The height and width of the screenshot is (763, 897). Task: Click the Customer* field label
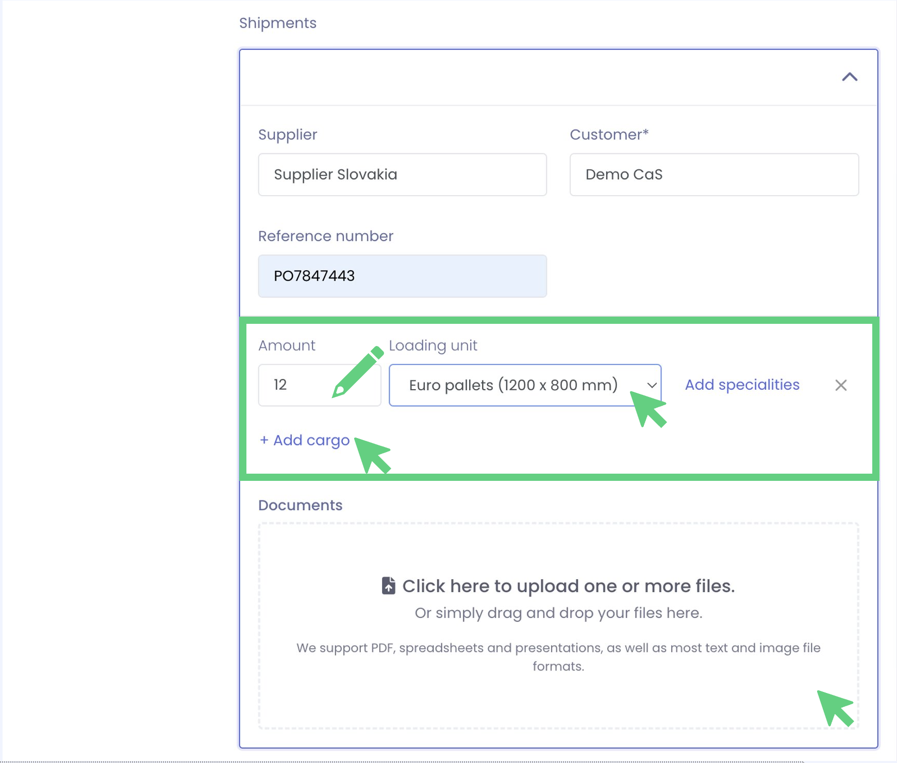tap(609, 134)
